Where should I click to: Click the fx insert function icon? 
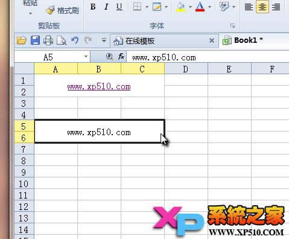[x=121, y=57]
